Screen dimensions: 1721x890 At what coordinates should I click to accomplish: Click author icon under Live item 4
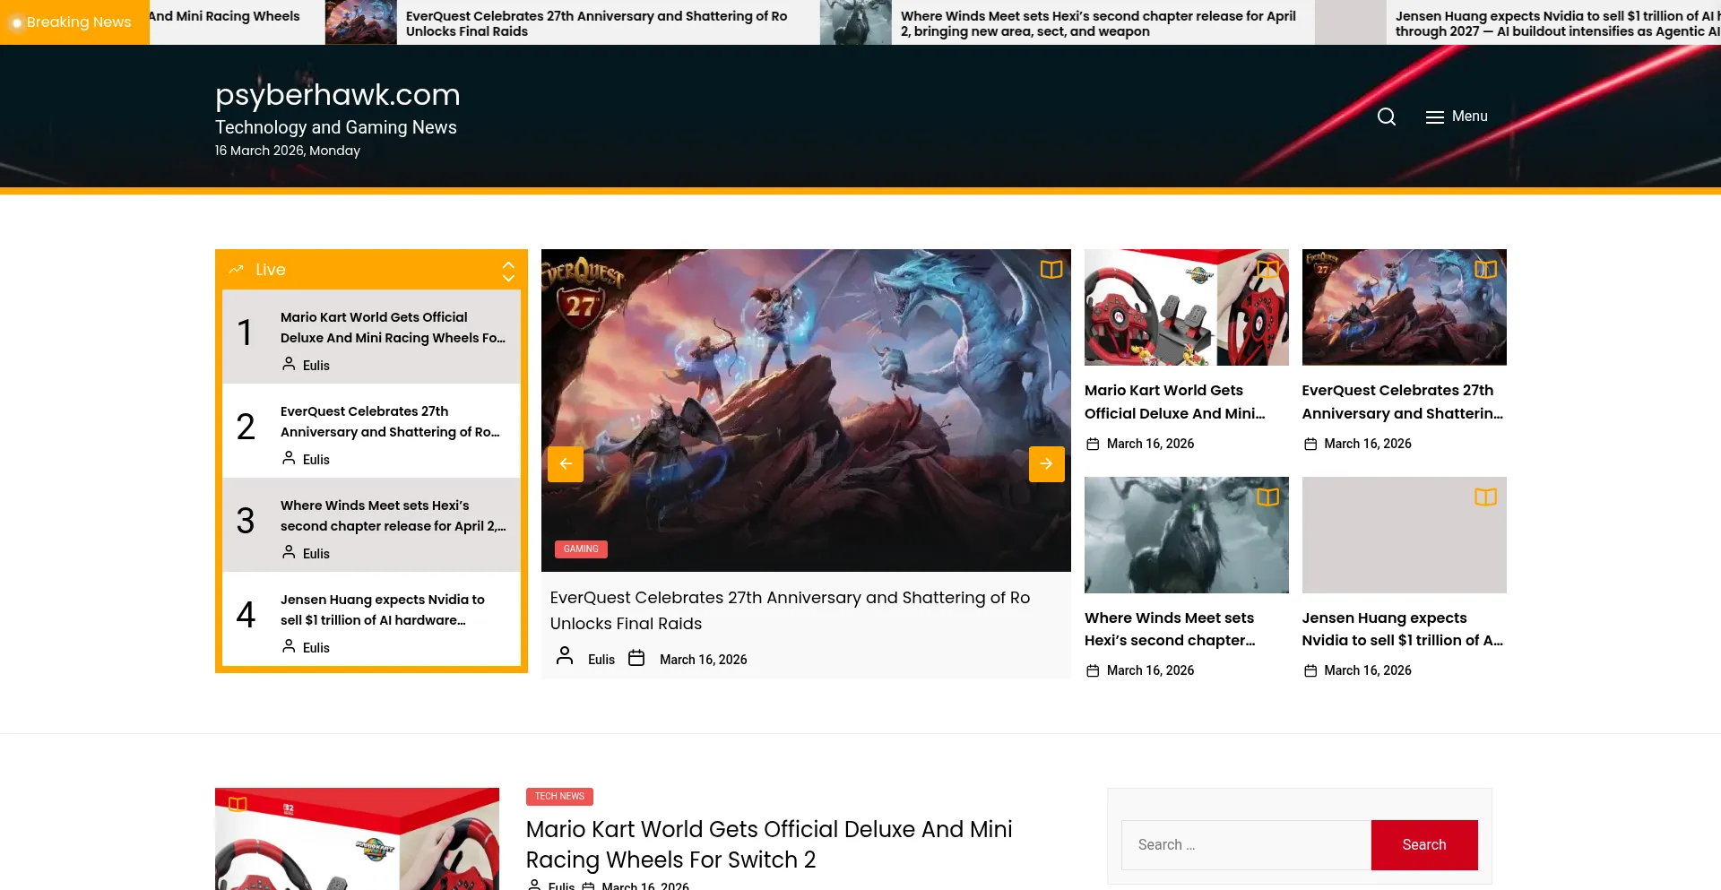[x=289, y=646]
